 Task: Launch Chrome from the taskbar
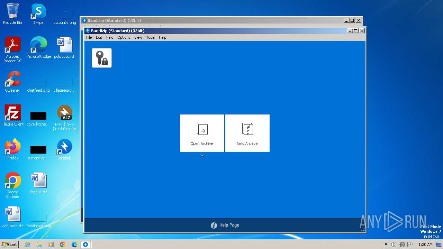[x=63, y=245]
